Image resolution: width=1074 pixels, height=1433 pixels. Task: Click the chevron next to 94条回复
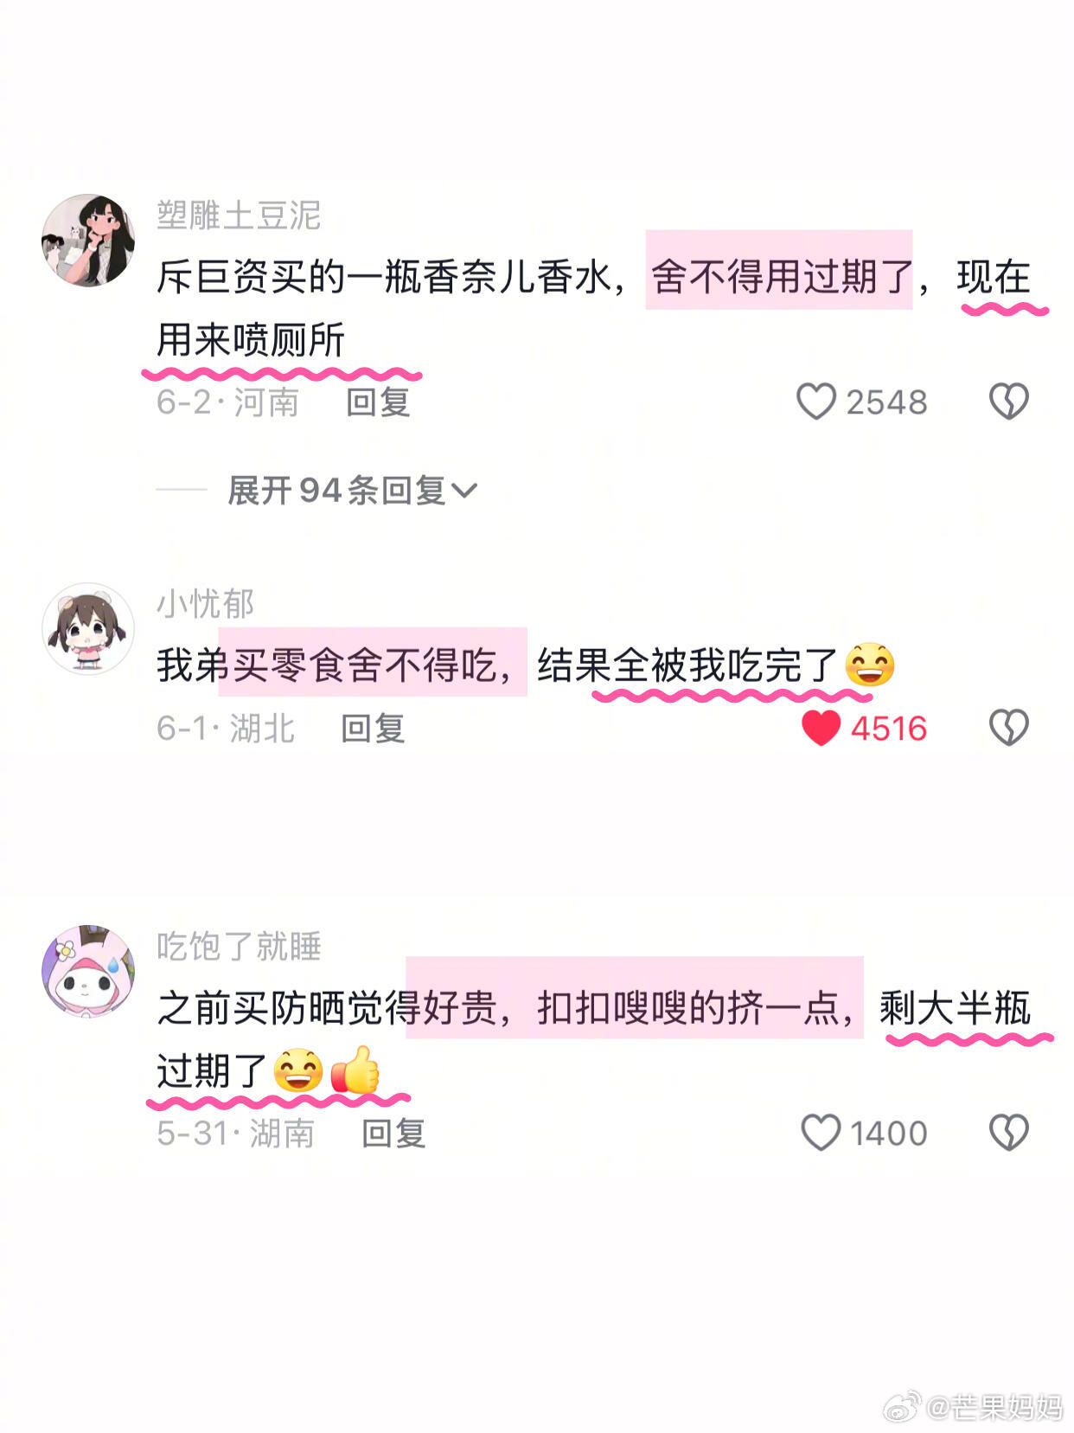(x=464, y=492)
